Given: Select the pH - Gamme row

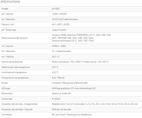Looking at the screenshot, I should click(71, 14).
